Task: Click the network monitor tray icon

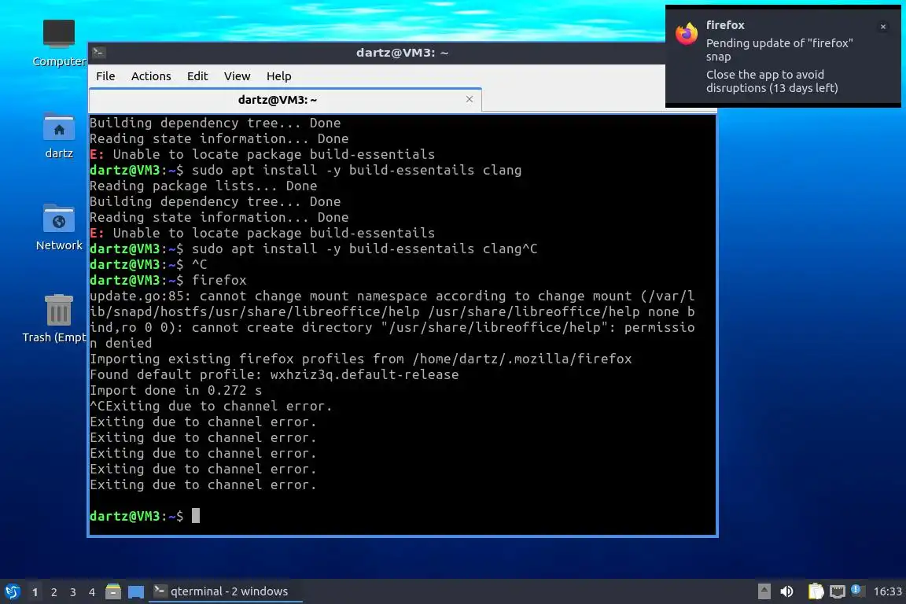Action: (x=838, y=591)
